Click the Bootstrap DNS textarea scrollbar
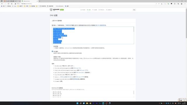Image resolution: width=187 pixels, height=105 pixels. 134,92
